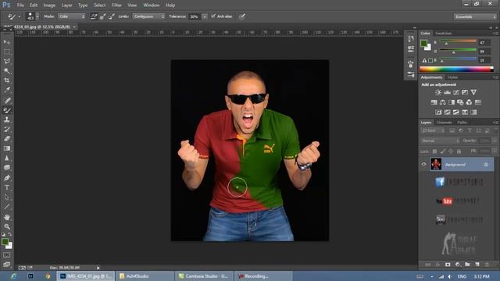The image size is (500, 281).
Task: Select the Path Selection tool
Action: [7, 197]
